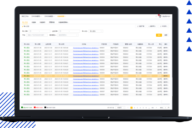The width and height of the screenshot is (192, 128).
Task: Click the user avatar icon with red badge
Action: point(160,16)
